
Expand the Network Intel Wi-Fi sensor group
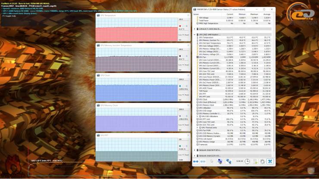pyautogui.click(x=194, y=150)
